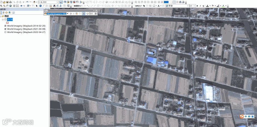Select World Imagery (Wayback 2022-04-27) label

[26, 32]
